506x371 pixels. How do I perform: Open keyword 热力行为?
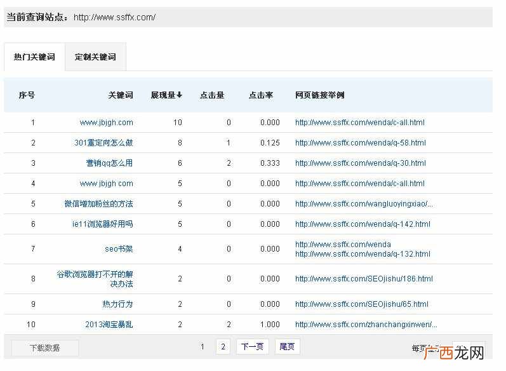pos(117,304)
